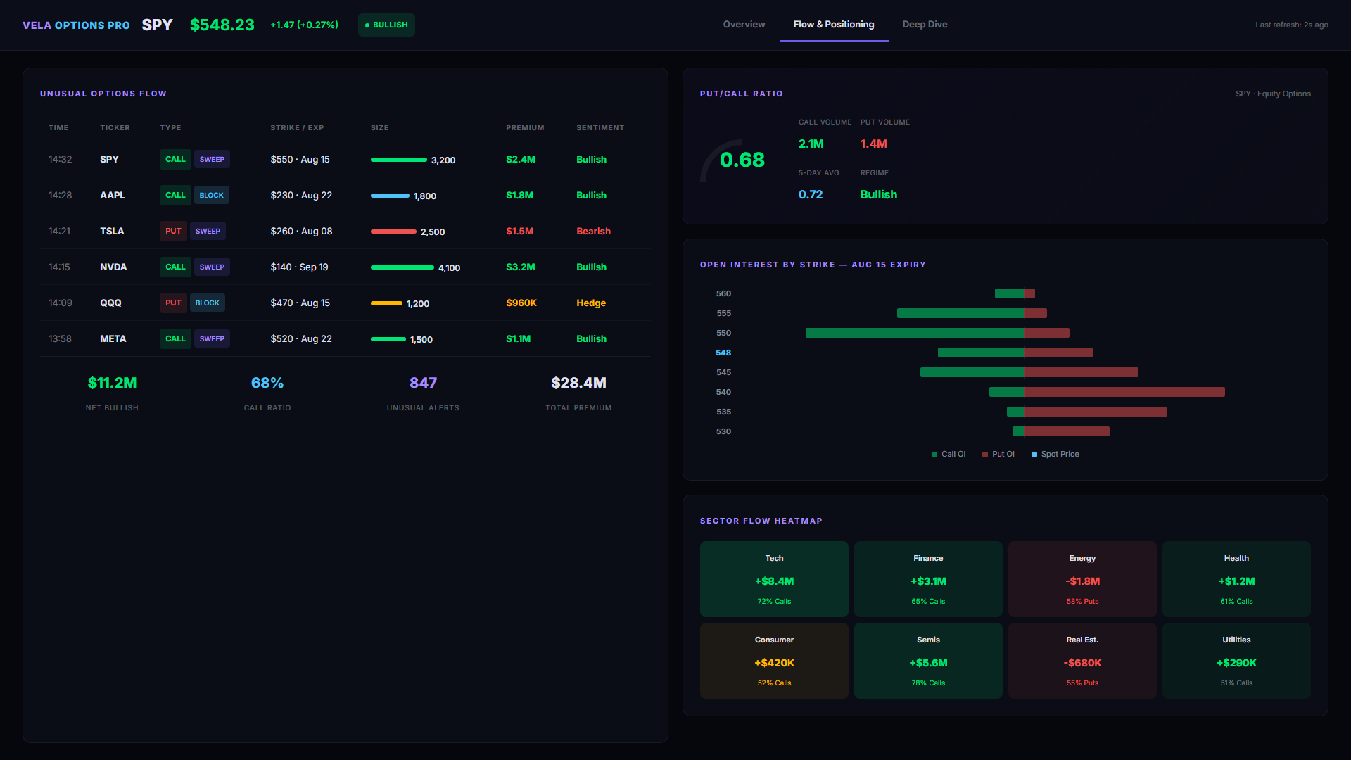Viewport: 1351px width, 760px height.
Task: Select the Flow & Positioning tab
Action: tap(834, 25)
